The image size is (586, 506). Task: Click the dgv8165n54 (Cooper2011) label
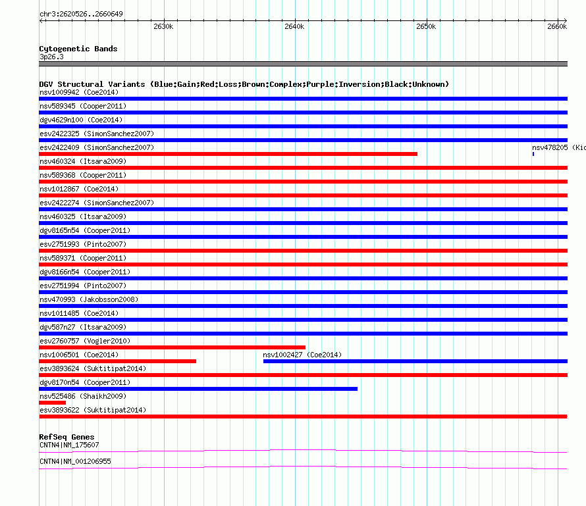(x=85, y=230)
